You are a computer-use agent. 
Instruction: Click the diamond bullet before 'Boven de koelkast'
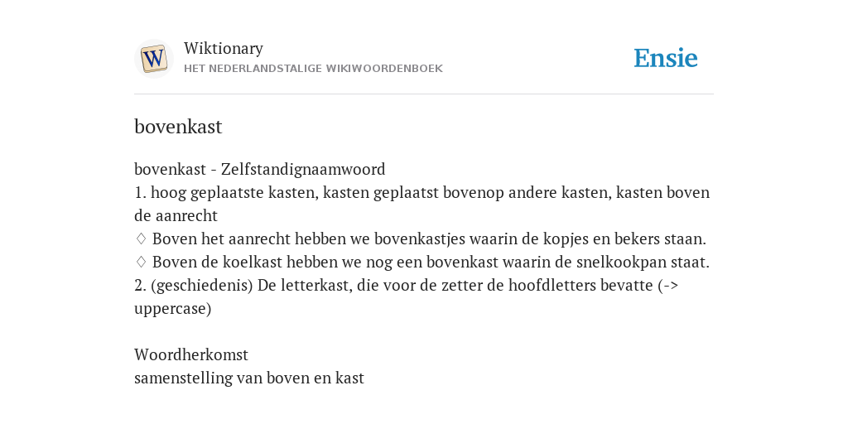click(x=141, y=263)
